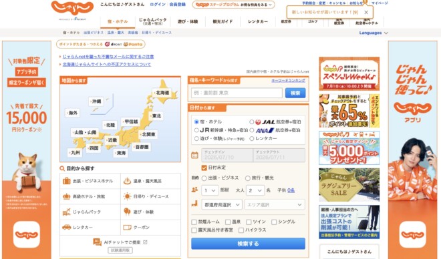The height and width of the screenshot is (259, 441).
Task: Click the dポイント logo
Action: tap(113, 44)
